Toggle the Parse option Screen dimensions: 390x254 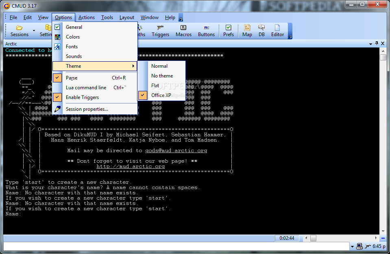[95, 77]
